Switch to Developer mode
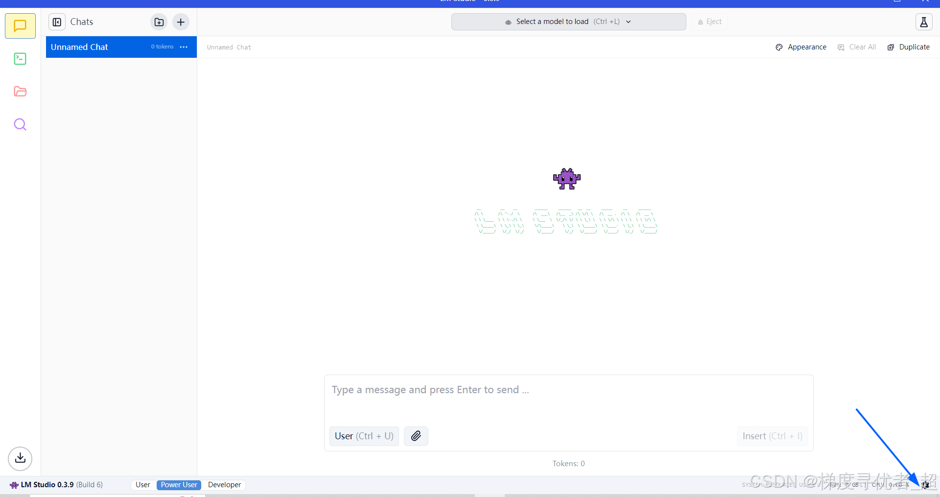The width and height of the screenshot is (940, 497). (224, 485)
